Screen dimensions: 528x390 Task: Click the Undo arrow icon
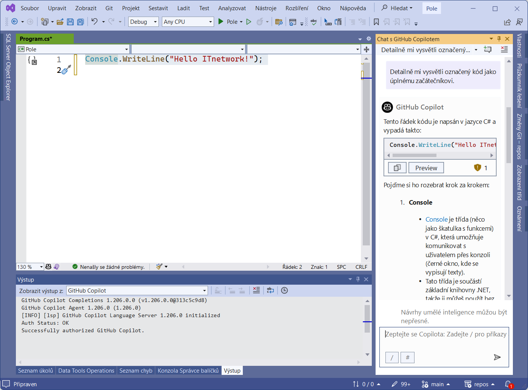click(94, 22)
